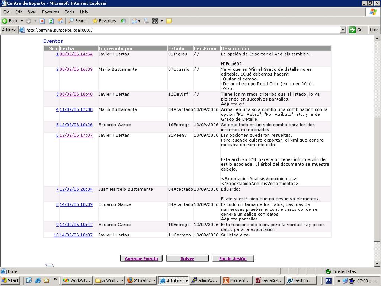Image resolution: width=381 pixels, height=286 pixels.
Task: Refresh the page using the Refresh icon
Action: click(51, 21)
